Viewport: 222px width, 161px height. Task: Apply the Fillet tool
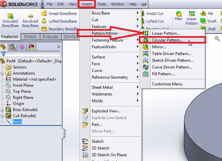[179, 16]
